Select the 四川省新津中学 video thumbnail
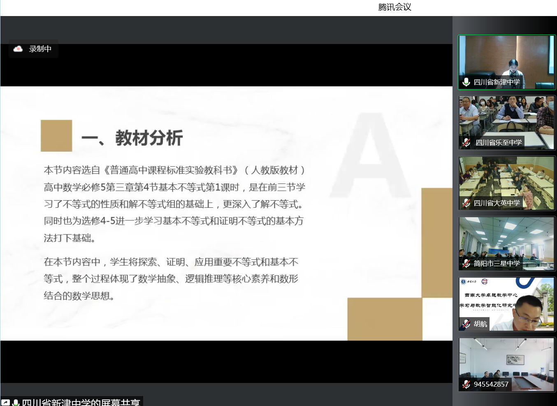This screenshot has width=557, height=406. click(506, 58)
